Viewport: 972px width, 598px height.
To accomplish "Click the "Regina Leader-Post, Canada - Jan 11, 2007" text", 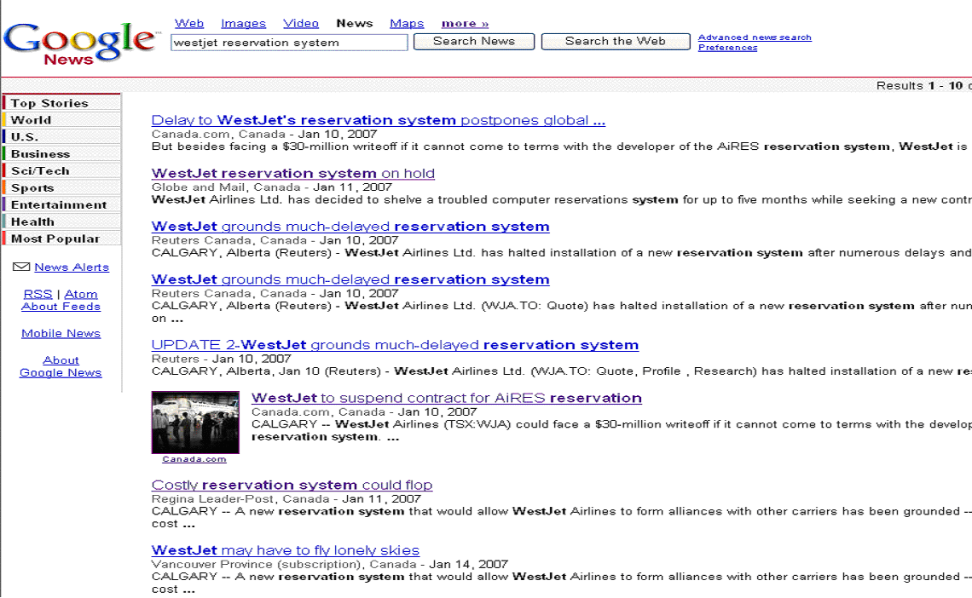I will tap(286, 499).
